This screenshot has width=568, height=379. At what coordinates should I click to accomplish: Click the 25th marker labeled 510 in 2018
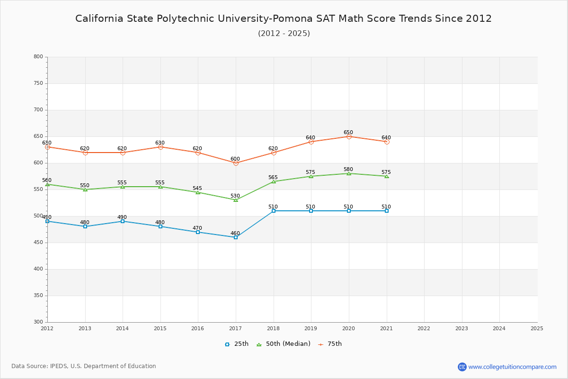(x=274, y=211)
